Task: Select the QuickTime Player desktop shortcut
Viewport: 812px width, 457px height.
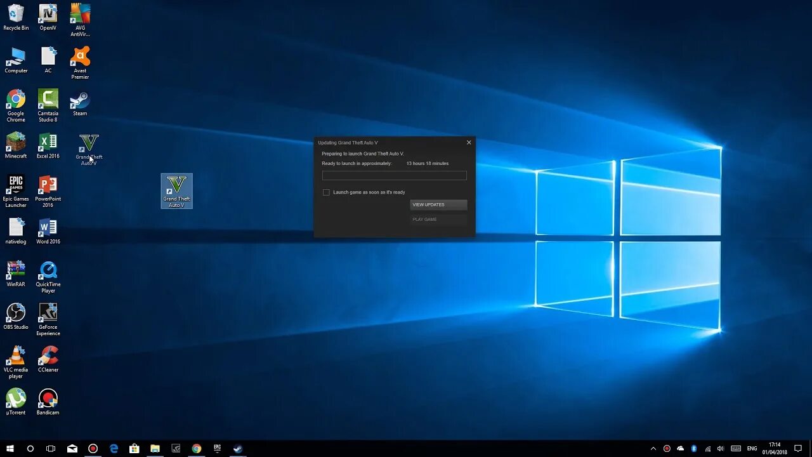Action: click(x=48, y=277)
